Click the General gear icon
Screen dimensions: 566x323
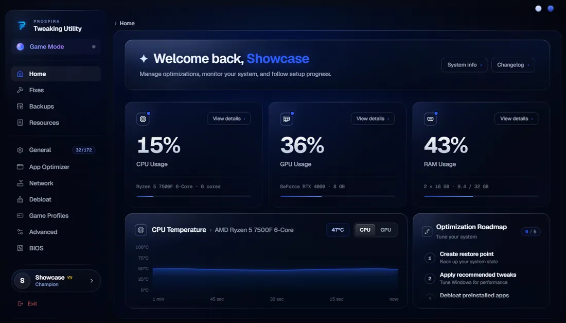20,150
